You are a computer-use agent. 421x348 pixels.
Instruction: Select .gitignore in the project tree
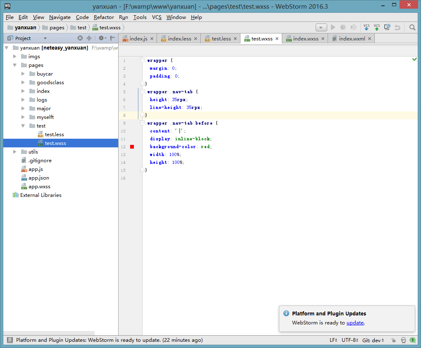pos(40,161)
